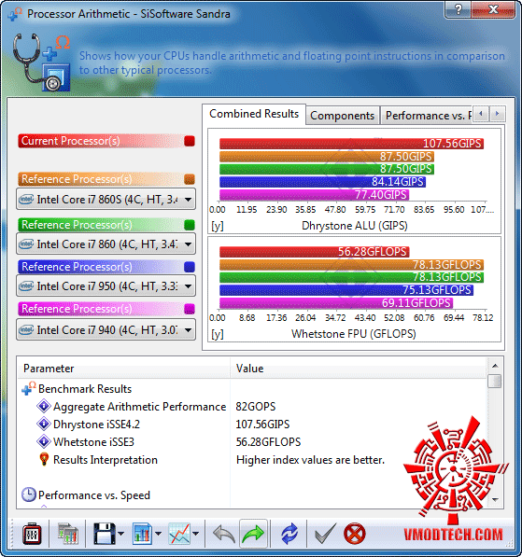Image resolution: width=522 pixels, height=557 pixels.
Task: Click the Parameter column header
Action: tap(123, 369)
